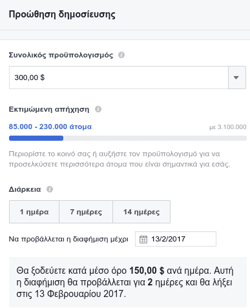Viewport: 250px width, 308px height.
Task: Click info icon beside Συνολικός προϋπολογισμός
Action: [121, 55]
